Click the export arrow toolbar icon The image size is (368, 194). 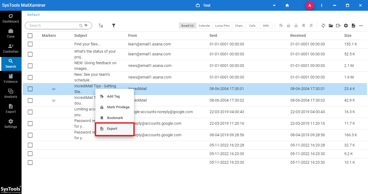coord(338,26)
